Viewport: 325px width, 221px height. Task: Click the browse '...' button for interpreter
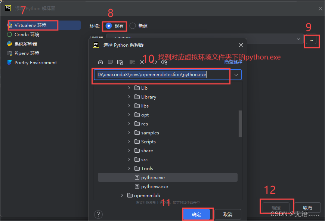coord(311,40)
